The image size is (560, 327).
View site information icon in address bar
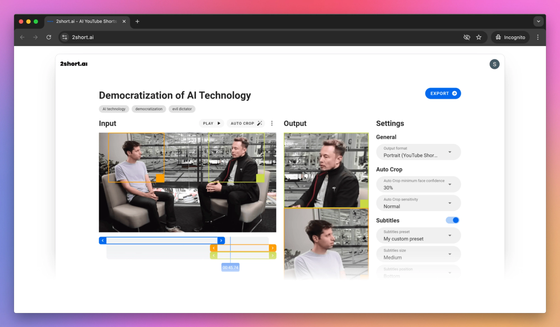click(65, 37)
